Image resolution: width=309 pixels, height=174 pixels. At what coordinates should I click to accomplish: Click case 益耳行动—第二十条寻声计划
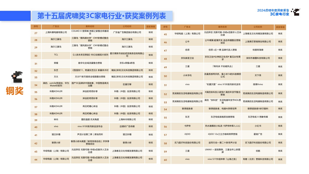(x=222, y=143)
